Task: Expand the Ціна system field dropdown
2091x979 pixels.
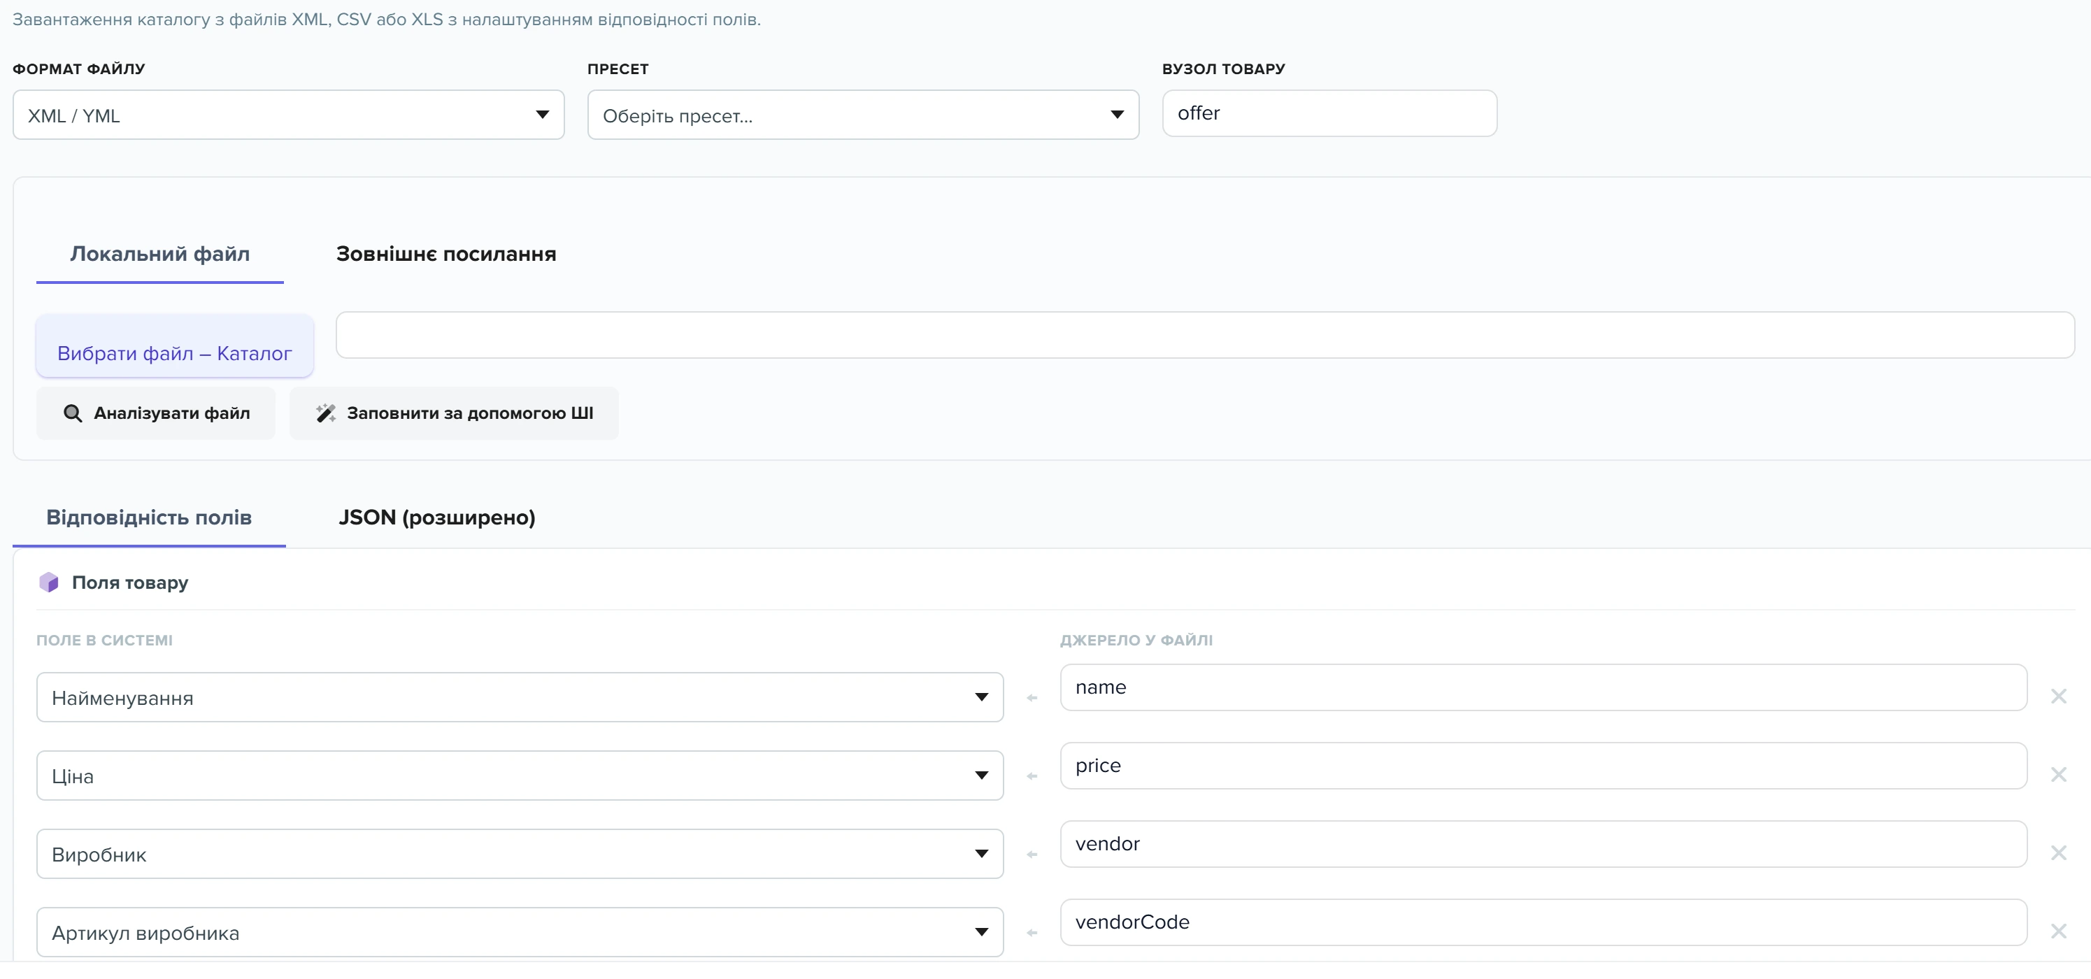Action: 520,776
